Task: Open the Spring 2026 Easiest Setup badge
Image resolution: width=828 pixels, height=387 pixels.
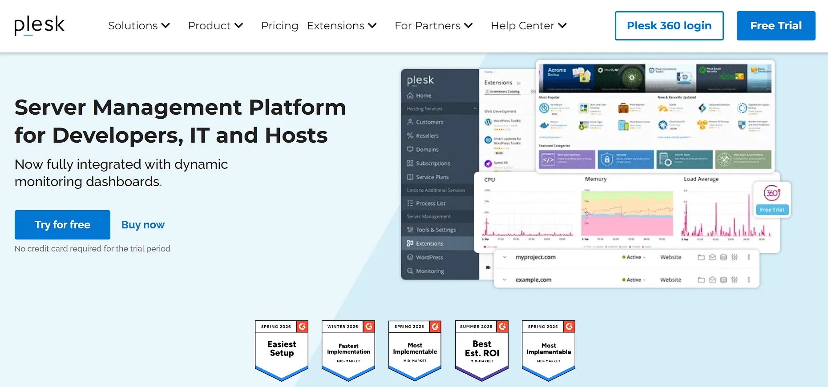Action: click(282, 351)
